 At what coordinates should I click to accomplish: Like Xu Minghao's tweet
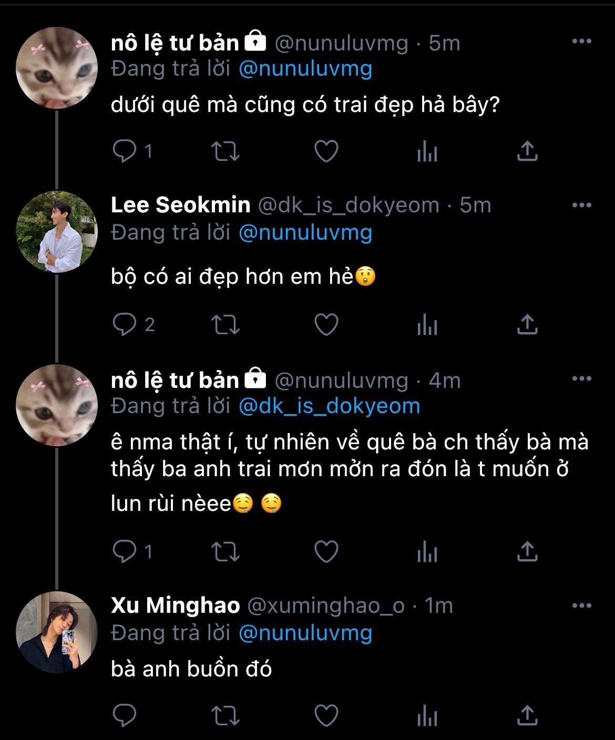tap(326, 715)
